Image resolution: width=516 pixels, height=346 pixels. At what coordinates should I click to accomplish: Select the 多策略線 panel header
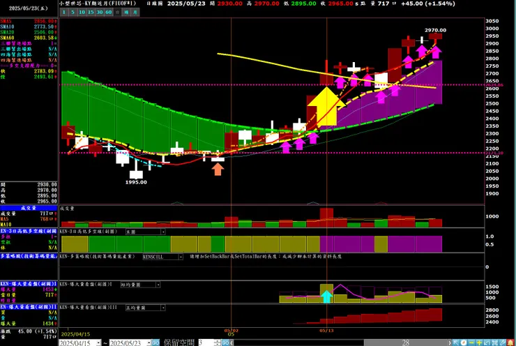(29, 256)
